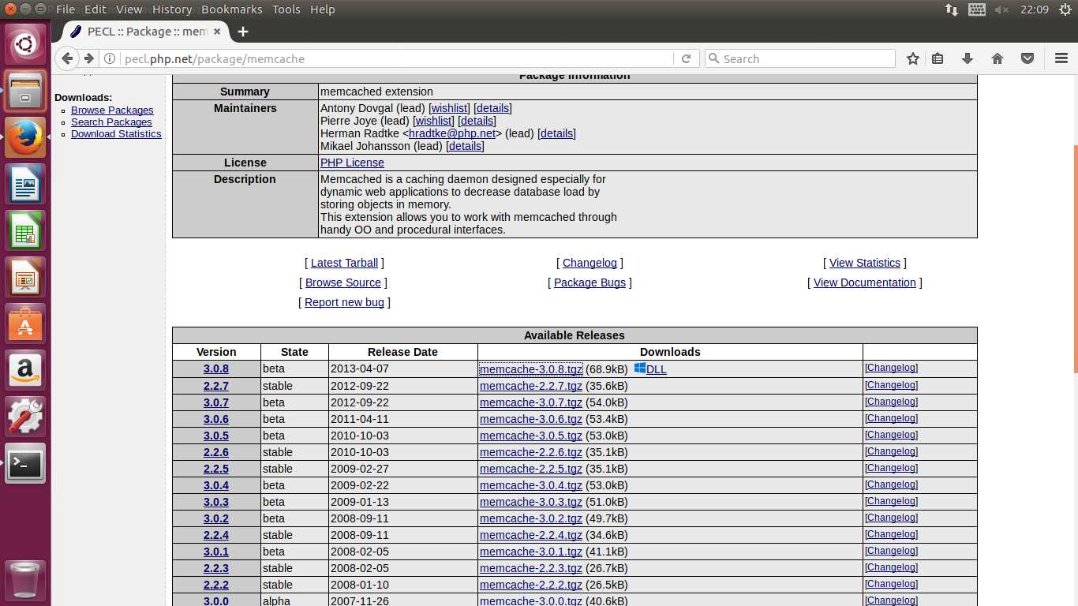Open version 3.0.6 link
This screenshot has width=1078, height=606.
tap(216, 419)
